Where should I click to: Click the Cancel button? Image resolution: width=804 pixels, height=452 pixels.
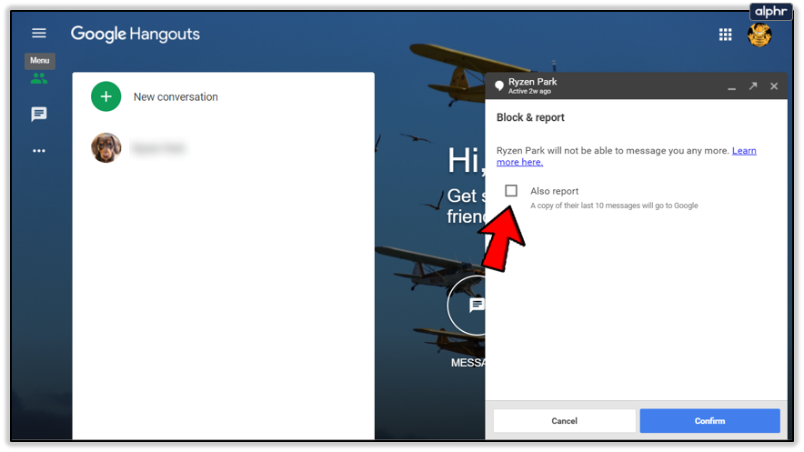pyautogui.click(x=564, y=421)
